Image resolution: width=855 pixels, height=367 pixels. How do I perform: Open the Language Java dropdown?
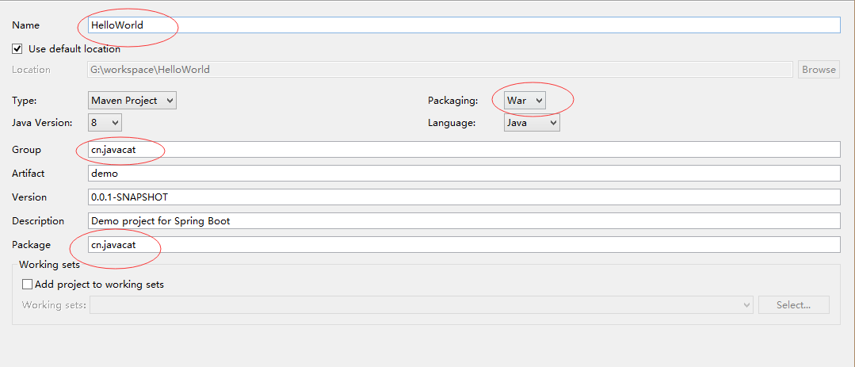532,122
